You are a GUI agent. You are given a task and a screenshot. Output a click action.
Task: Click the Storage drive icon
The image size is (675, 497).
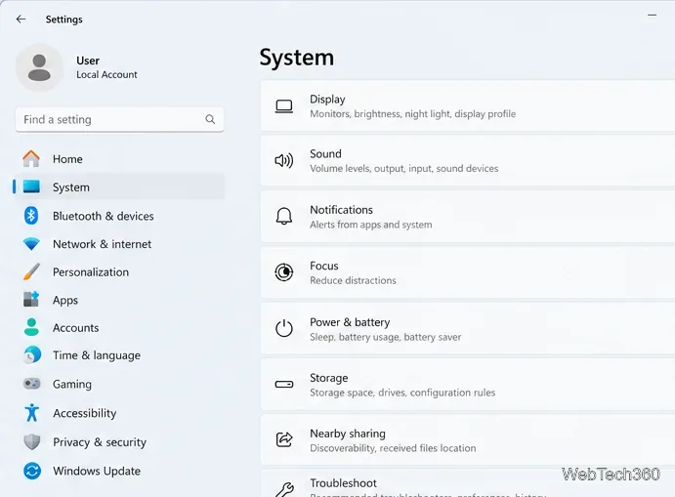click(284, 384)
